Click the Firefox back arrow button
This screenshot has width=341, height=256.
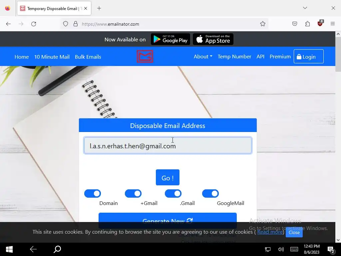[x=8, y=24]
